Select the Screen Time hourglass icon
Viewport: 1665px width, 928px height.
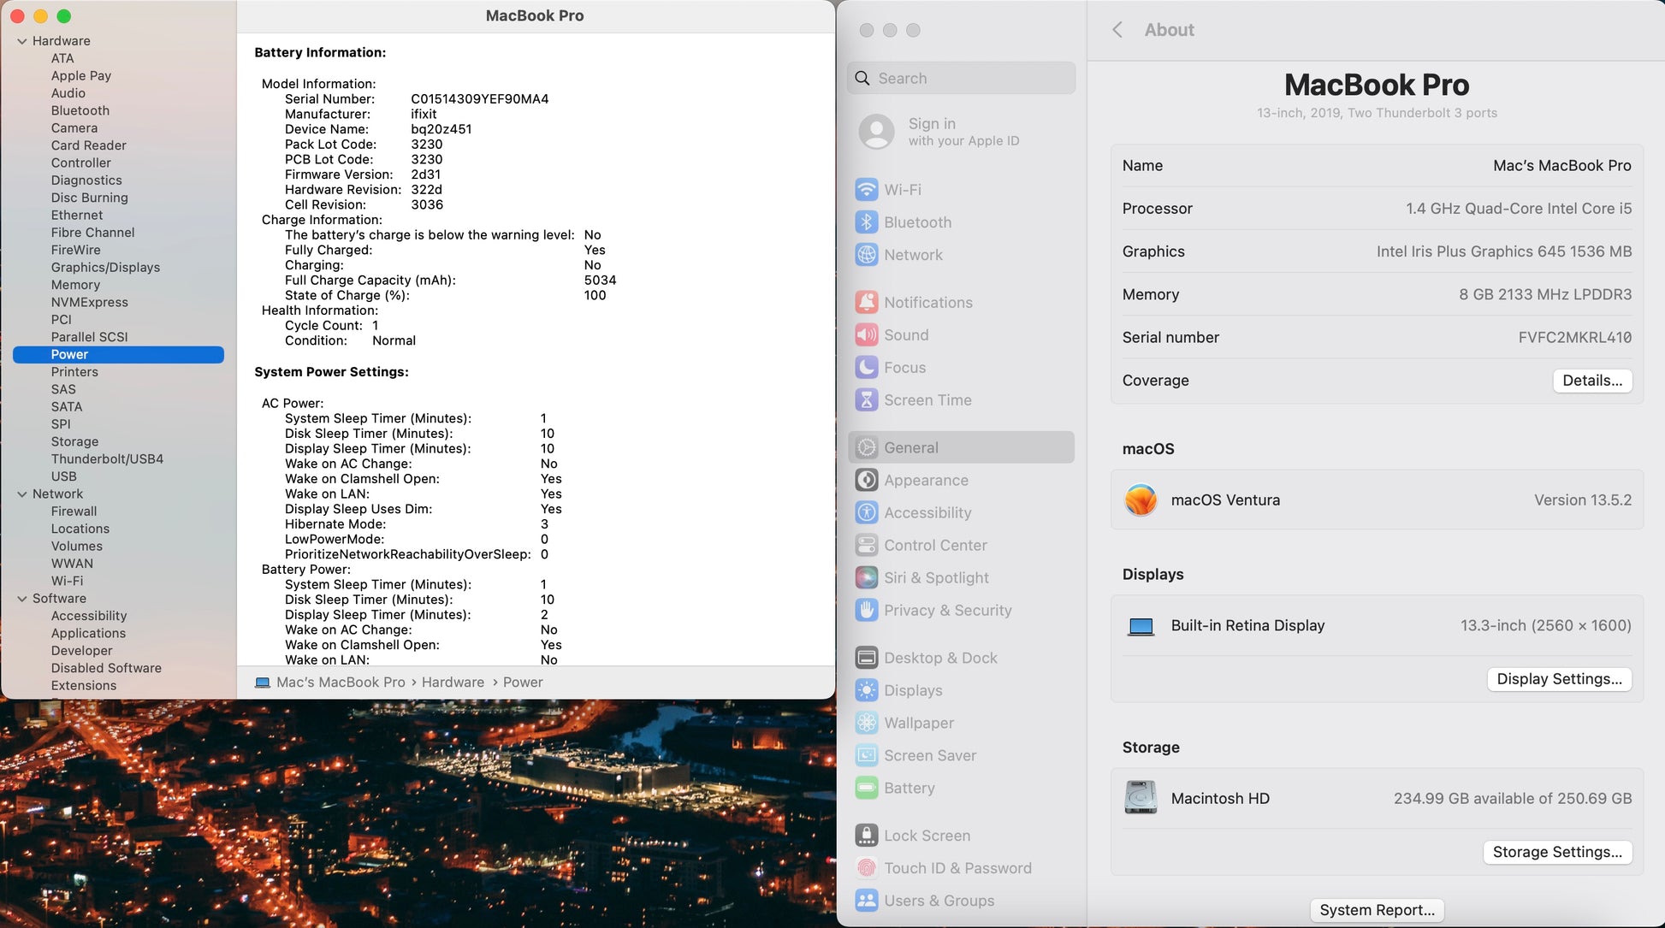(866, 399)
